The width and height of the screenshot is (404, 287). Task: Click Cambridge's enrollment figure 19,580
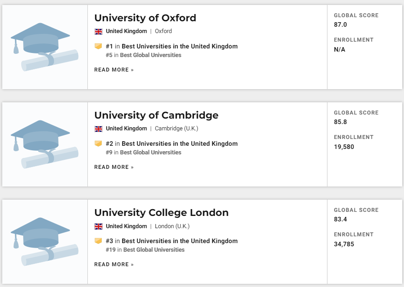(x=344, y=147)
